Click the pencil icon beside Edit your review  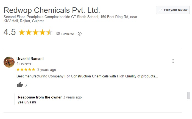pos(160,10)
